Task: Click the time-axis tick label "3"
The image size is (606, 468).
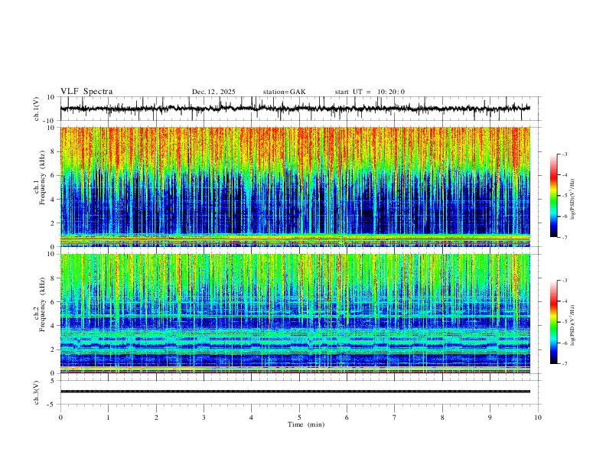Action: pos(204,418)
